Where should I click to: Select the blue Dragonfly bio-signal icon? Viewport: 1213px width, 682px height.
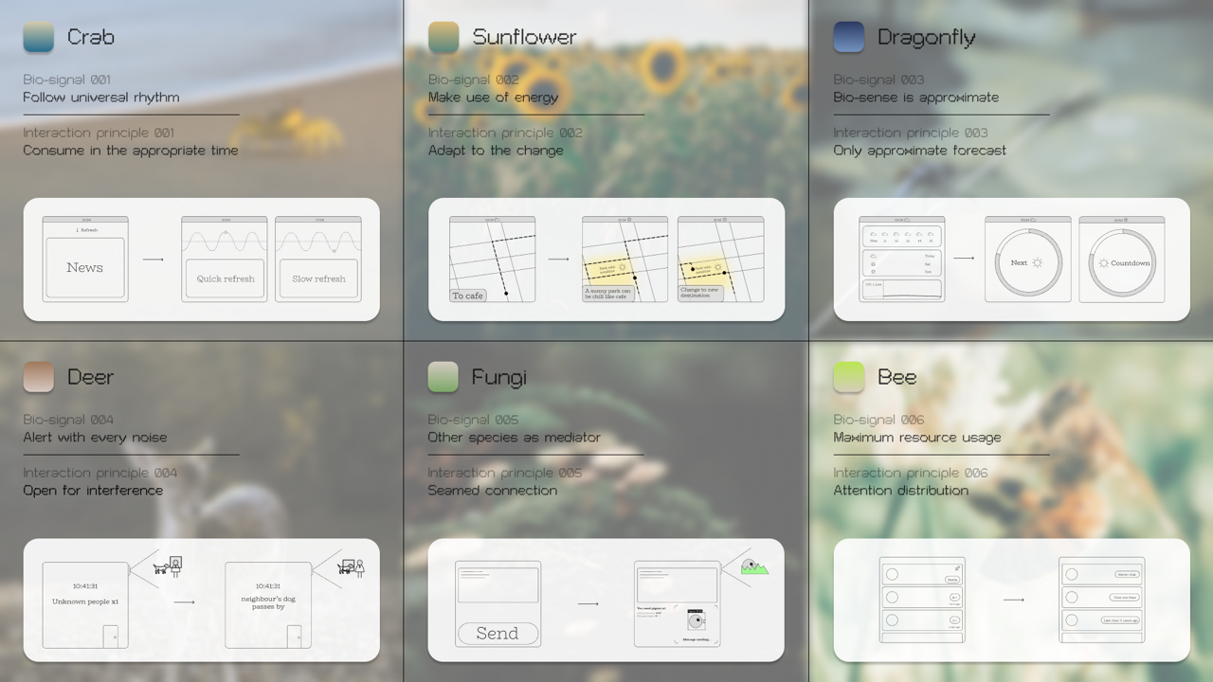coord(848,38)
